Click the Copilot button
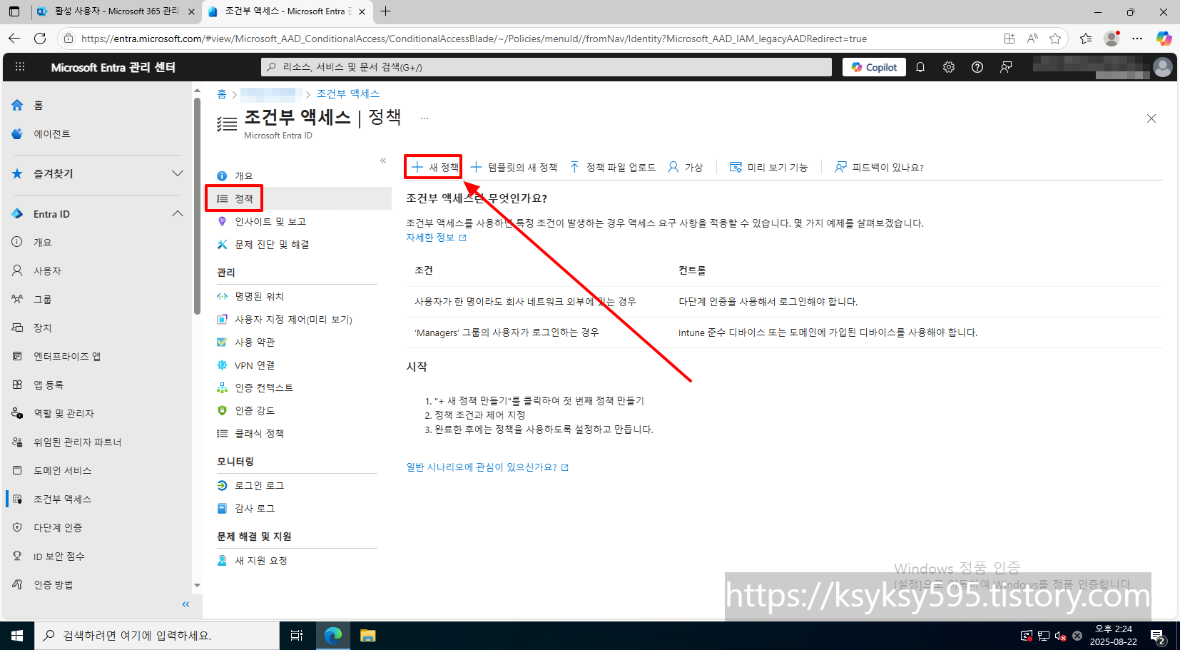Image resolution: width=1180 pixels, height=650 pixels. point(874,67)
